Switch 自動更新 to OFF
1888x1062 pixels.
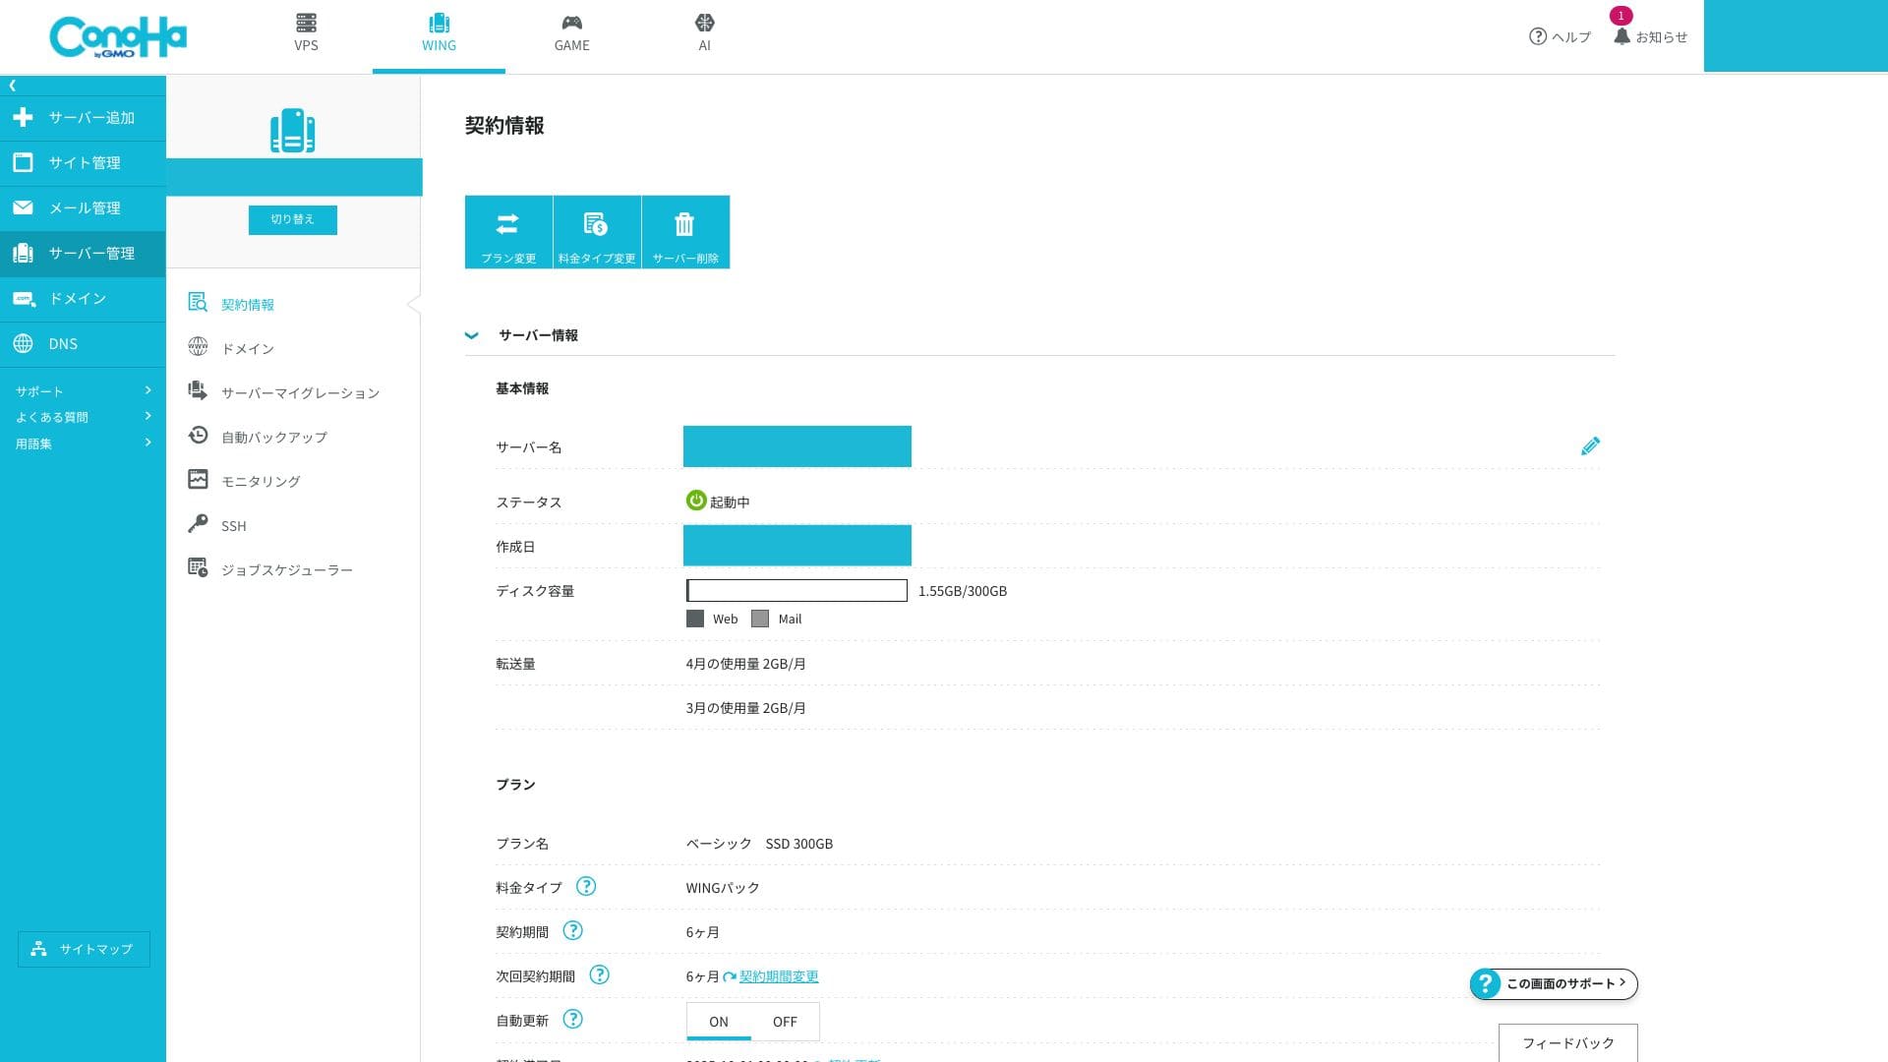point(784,1022)
